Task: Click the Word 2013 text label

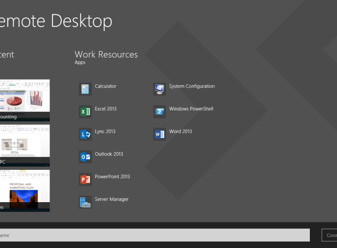Action: click(x=181, y=131)
